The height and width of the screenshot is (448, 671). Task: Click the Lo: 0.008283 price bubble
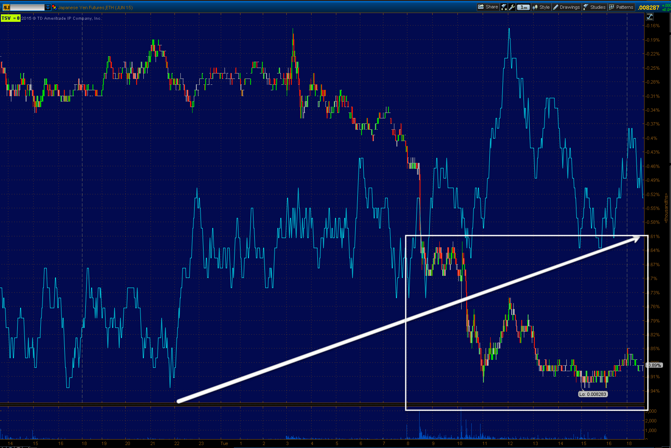[593, 394]
